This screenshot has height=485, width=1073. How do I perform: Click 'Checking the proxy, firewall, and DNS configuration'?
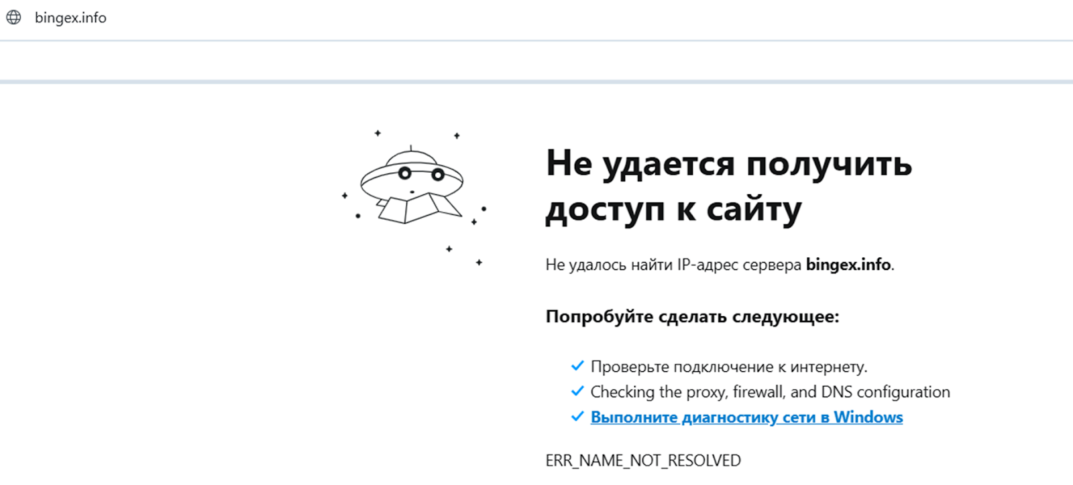click(770, 392)
